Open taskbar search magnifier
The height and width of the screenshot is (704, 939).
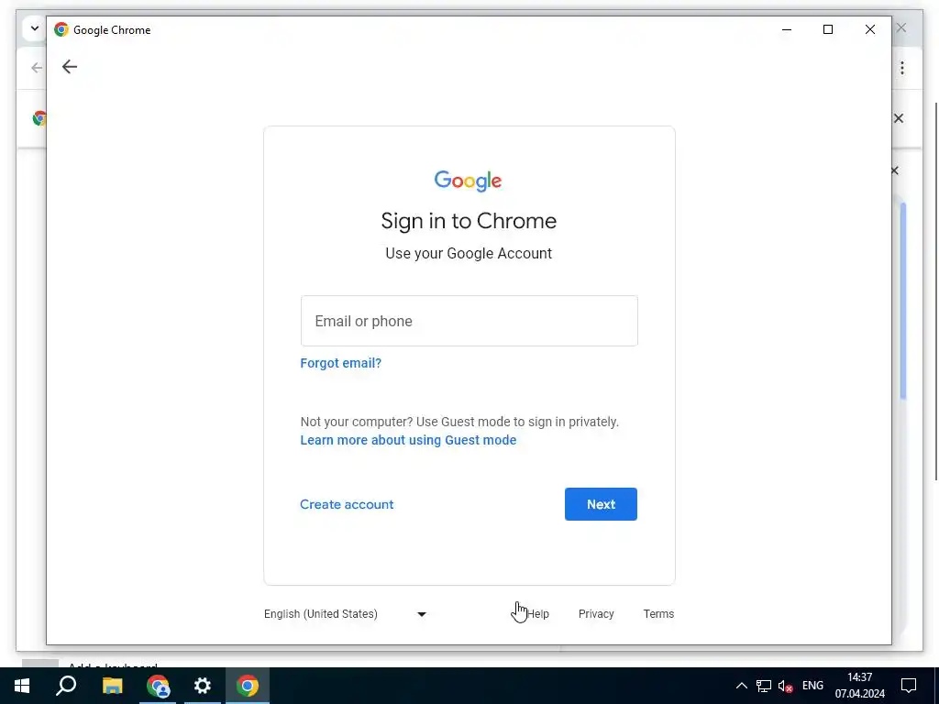point(66,686)
